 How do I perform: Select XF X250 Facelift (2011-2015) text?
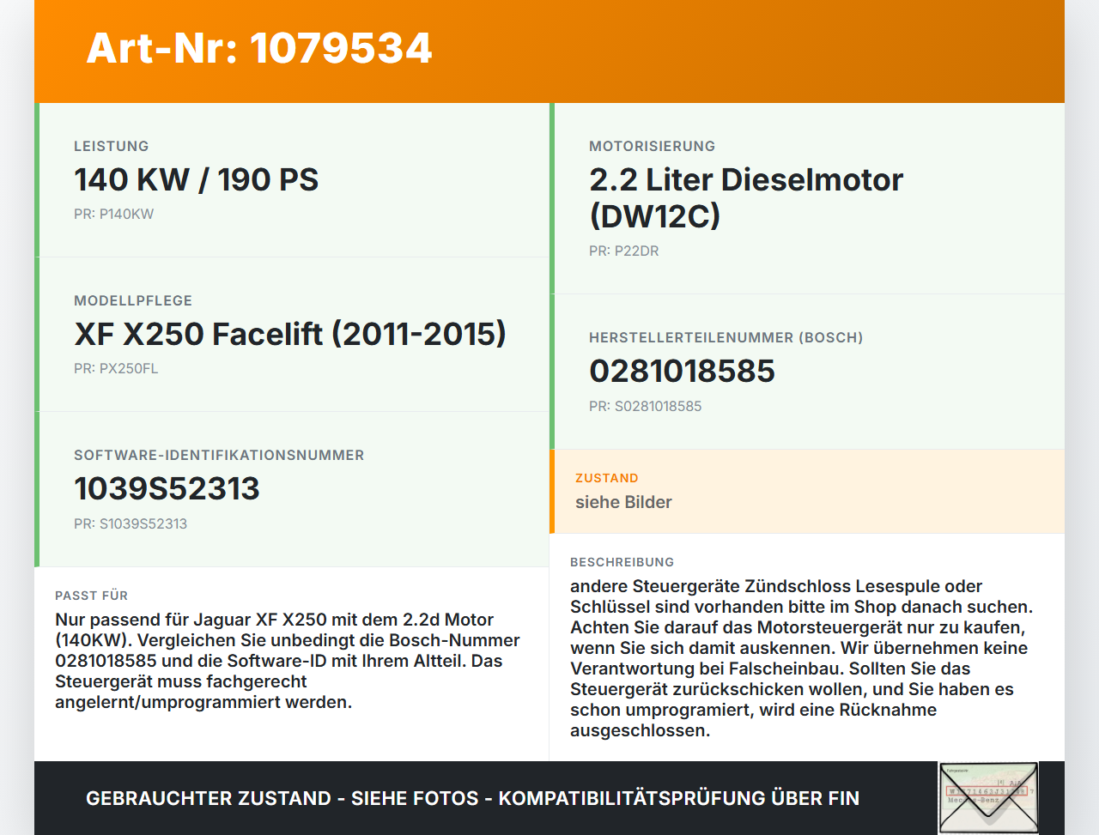pyautogui.click(x=290, y=334)
